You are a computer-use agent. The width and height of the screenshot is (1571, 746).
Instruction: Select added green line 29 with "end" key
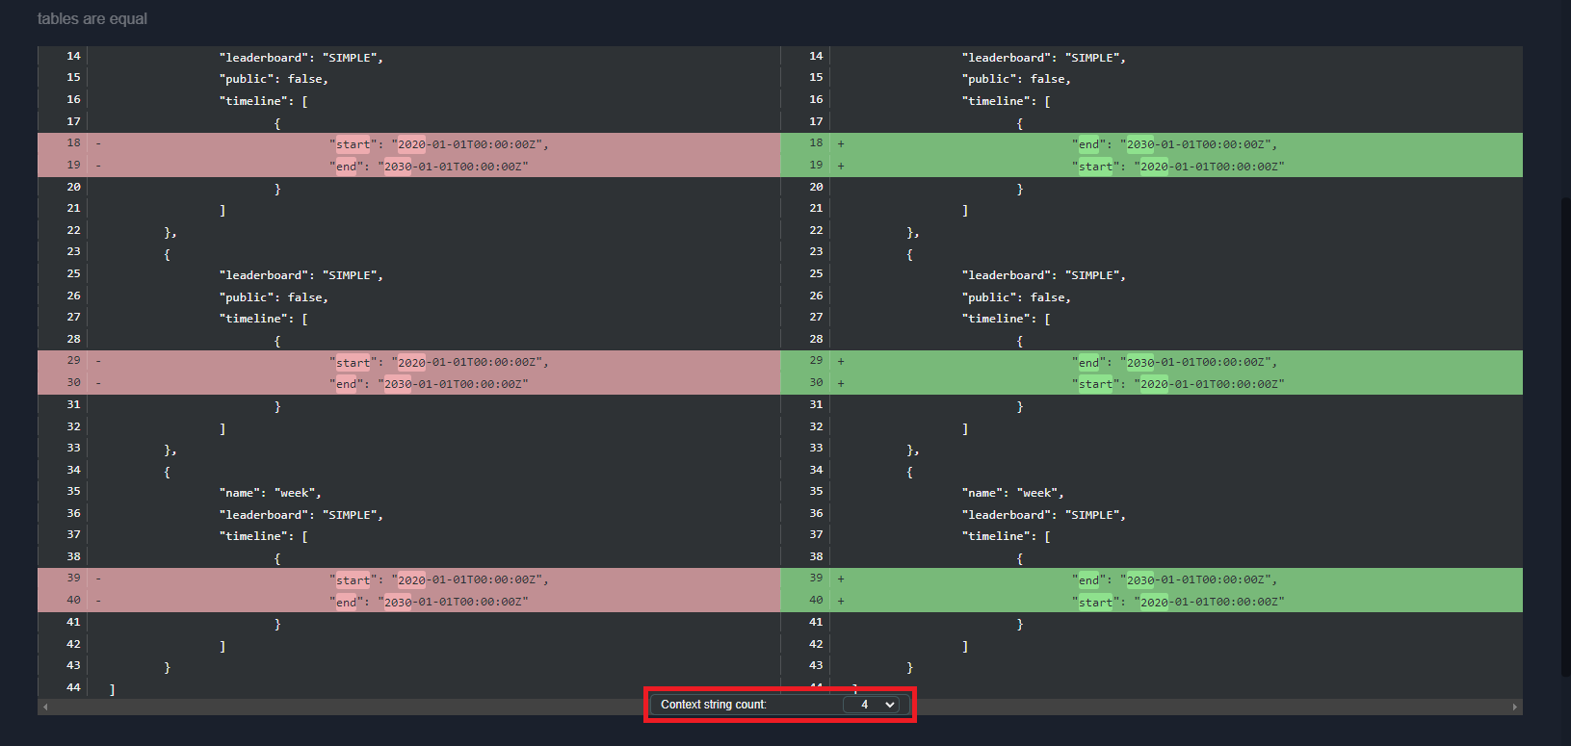tap(1151, 361)
